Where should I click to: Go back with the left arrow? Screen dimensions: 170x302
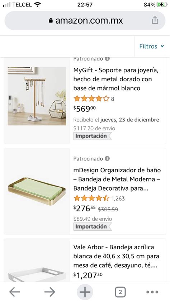15,292
